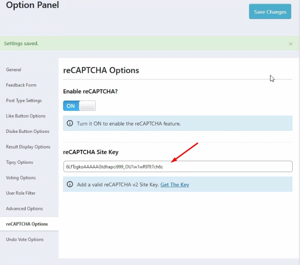
Task: Select Like Button Options tab
Action: [x=26, y=116]
